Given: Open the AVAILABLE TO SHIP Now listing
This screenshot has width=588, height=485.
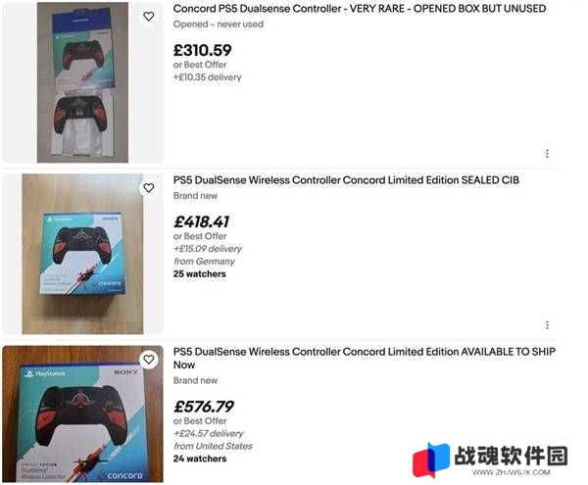Looking at the screenshot, I should pyautogui.click(x=365, y=358).
